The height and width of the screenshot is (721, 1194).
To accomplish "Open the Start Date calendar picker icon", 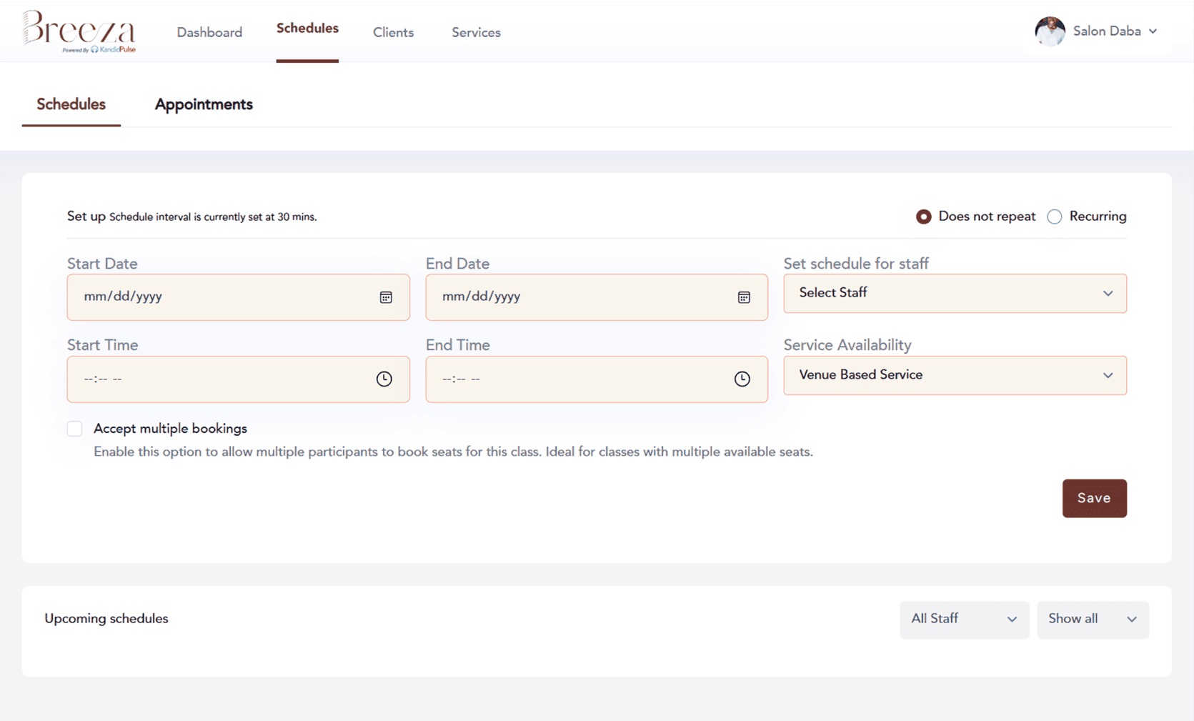I will [386, 297].
